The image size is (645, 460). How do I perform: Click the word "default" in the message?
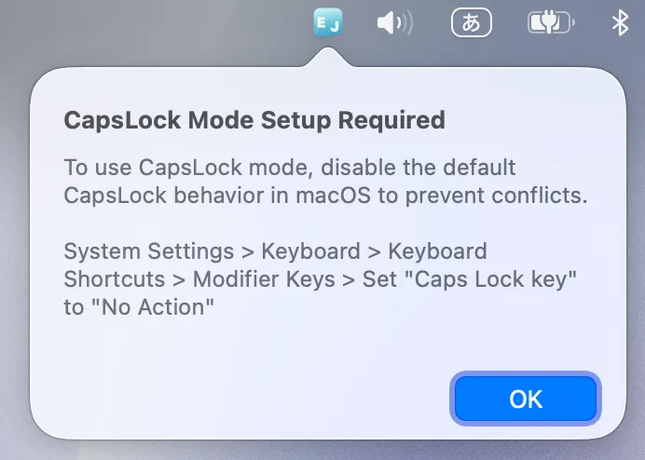478,169
